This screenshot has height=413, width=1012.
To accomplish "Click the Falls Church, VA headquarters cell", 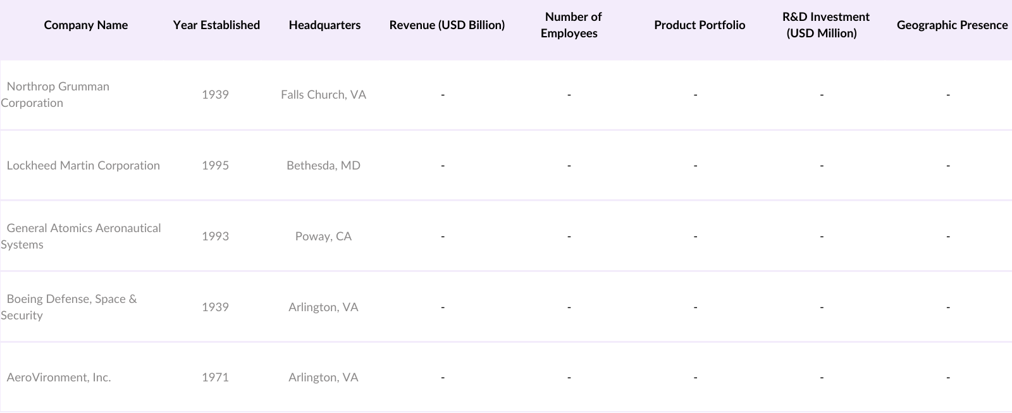I will point(323,95).
